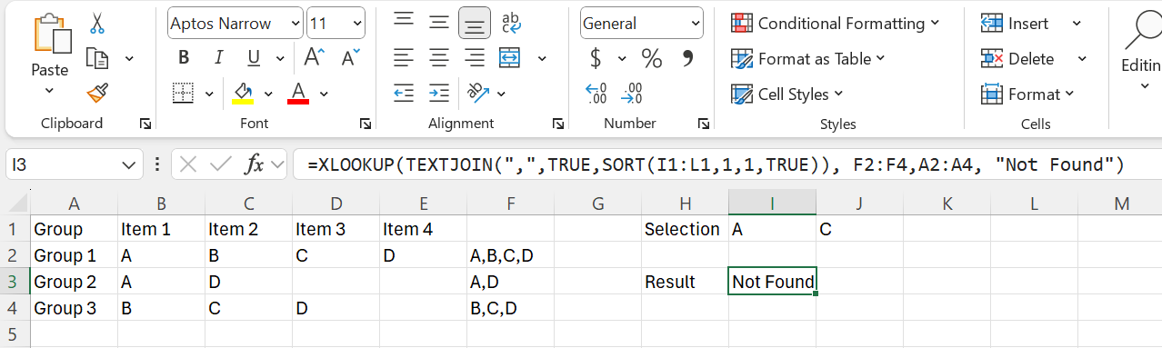Screen dimensions: 1162x348
Task: Increase font size with larger A
Action: point(314,58)
